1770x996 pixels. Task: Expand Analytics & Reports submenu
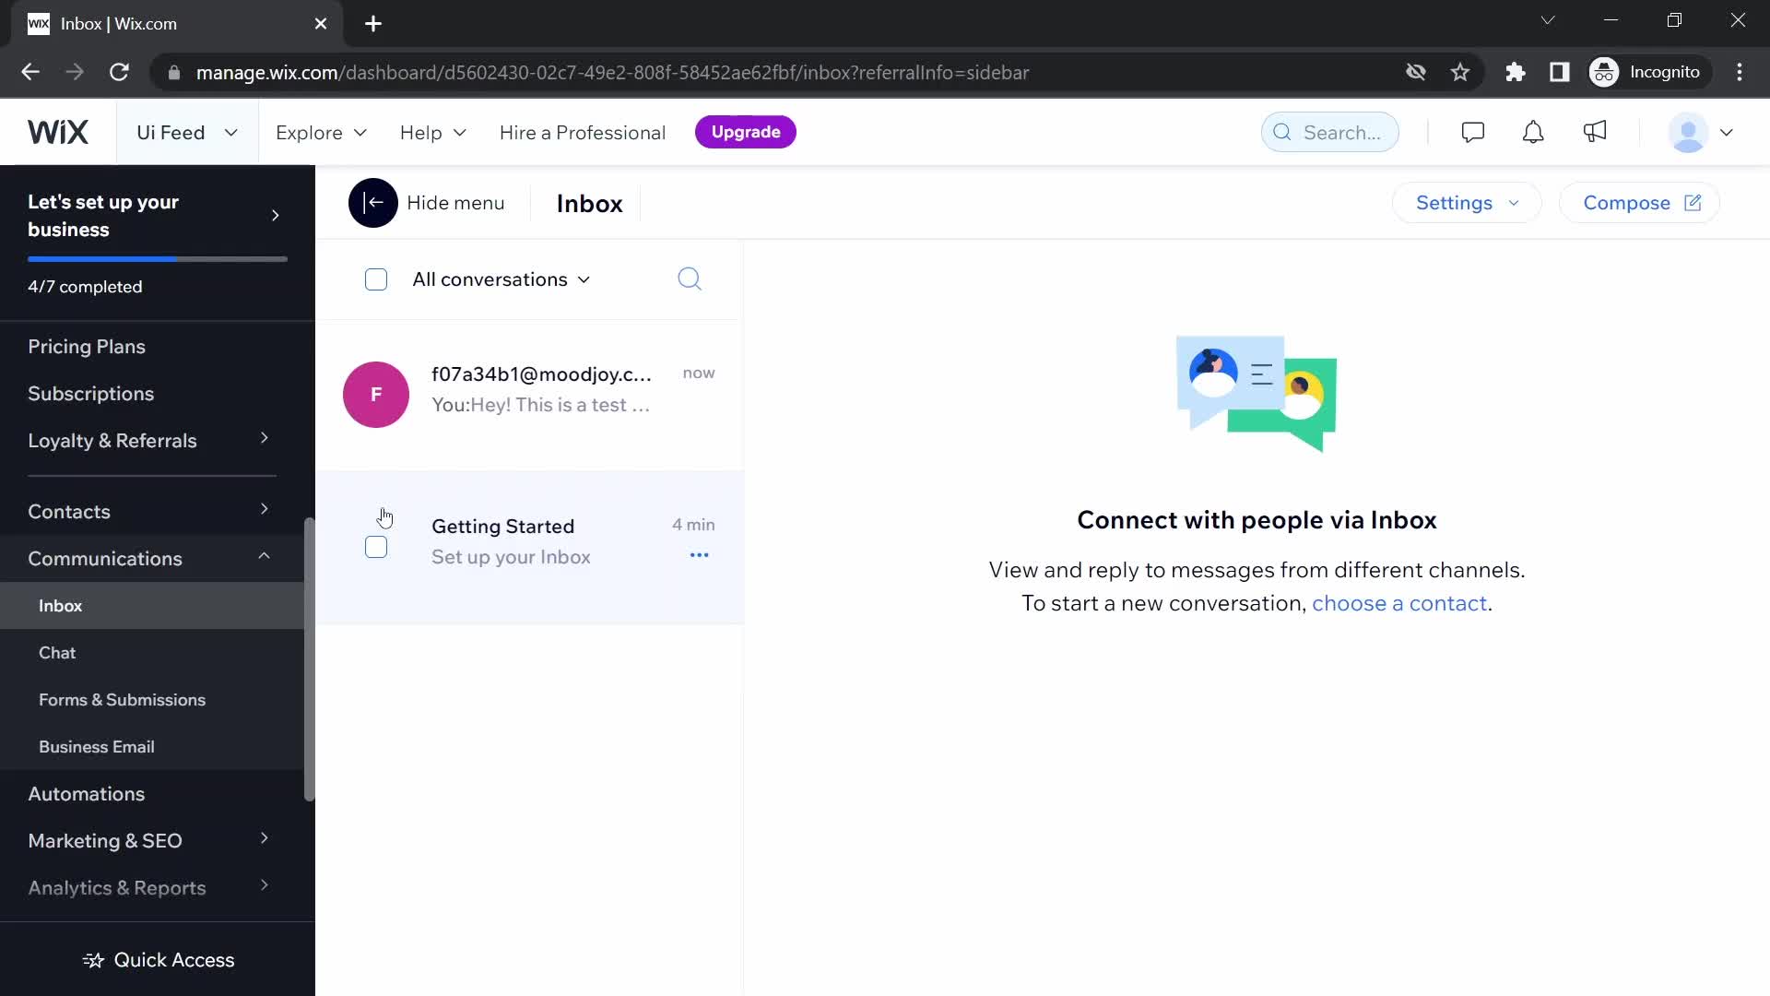pos(264,885)
